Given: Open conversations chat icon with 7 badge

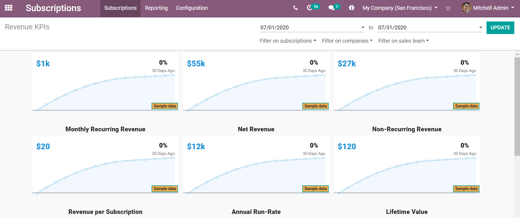Looking at the screenshot, I should pos(331,8).
